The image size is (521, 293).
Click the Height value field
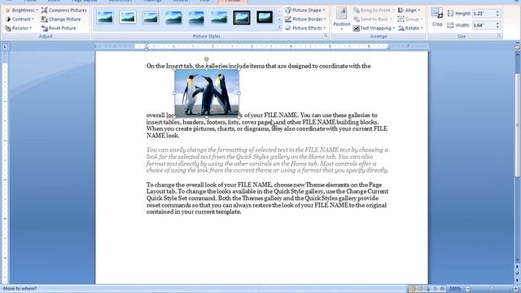point(484,13)
